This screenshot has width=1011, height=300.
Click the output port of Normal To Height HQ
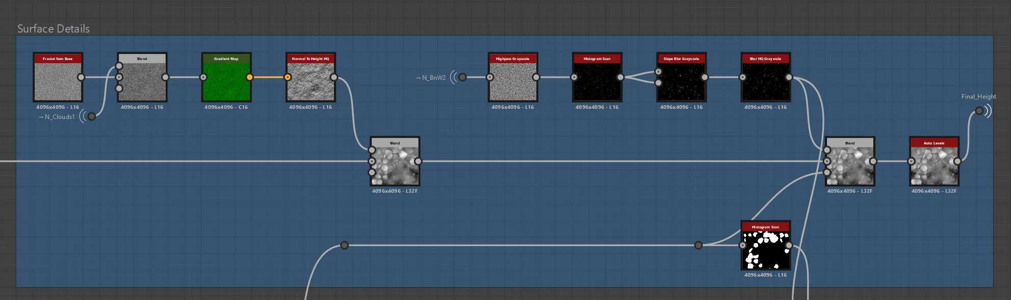coord(334,77)
